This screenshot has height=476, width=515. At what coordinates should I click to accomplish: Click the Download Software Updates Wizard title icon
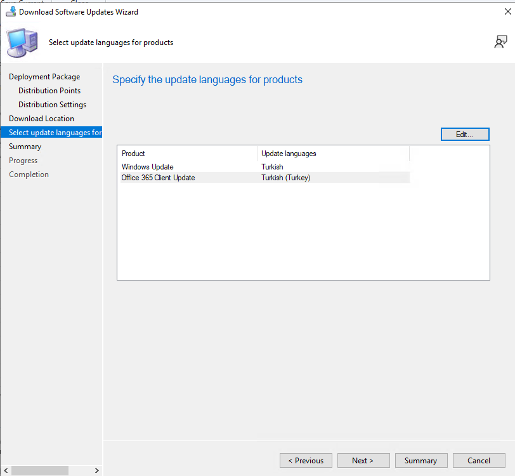(x=11, y=12)
